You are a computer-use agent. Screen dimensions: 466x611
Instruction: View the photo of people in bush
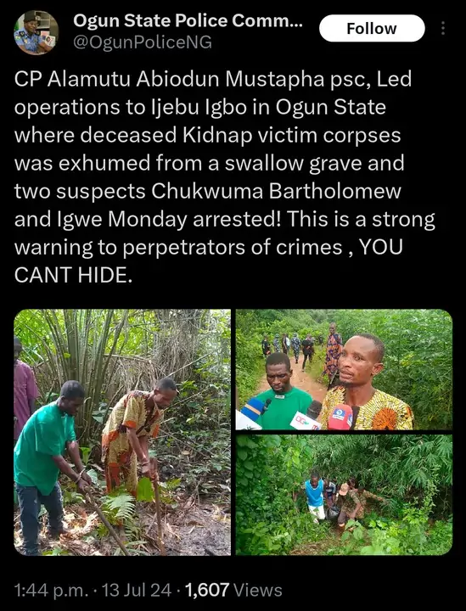pyautogui.click(x=344, y=495)
